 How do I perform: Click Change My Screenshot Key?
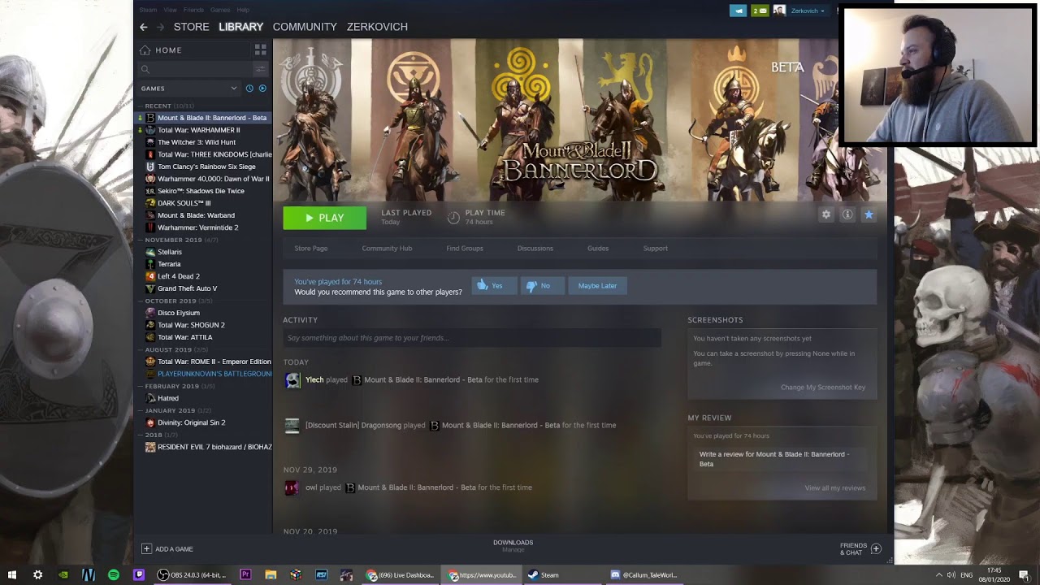(823, 387)
